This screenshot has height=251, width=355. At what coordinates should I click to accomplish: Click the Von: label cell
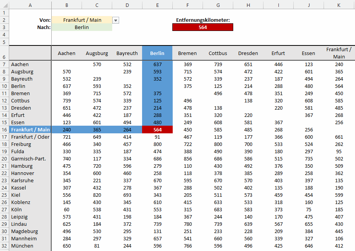tap(45, 20)
